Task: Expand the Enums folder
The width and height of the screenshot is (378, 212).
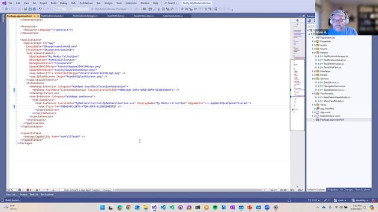Action: (312, 49)
